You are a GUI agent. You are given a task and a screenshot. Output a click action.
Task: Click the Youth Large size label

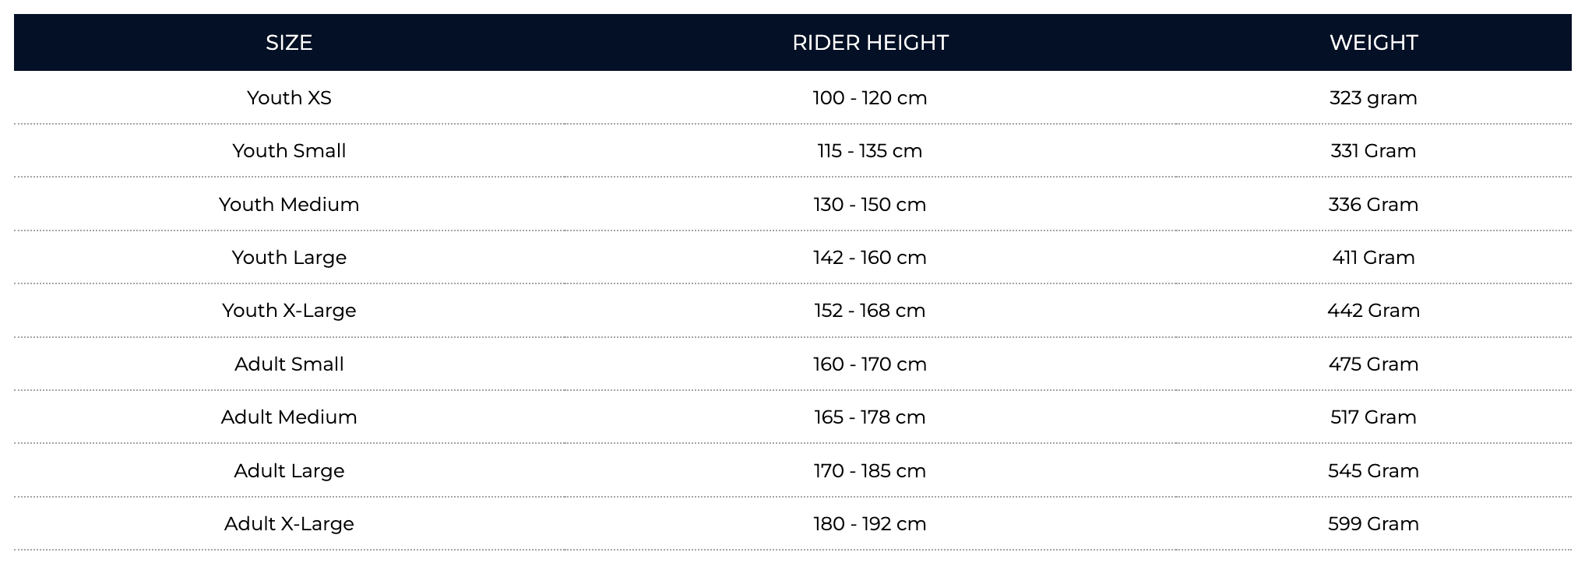tap(289, 257)
